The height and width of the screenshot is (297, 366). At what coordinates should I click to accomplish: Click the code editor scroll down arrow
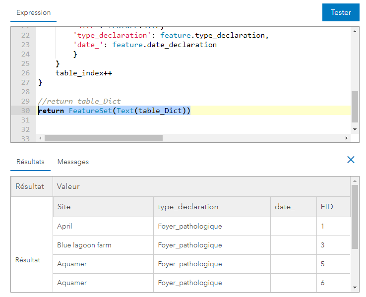355,129
